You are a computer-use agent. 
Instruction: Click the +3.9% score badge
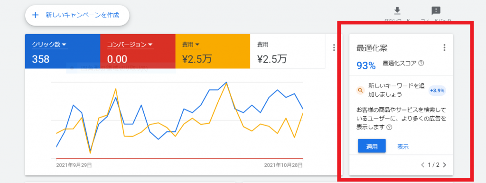(x=437, y=91)
